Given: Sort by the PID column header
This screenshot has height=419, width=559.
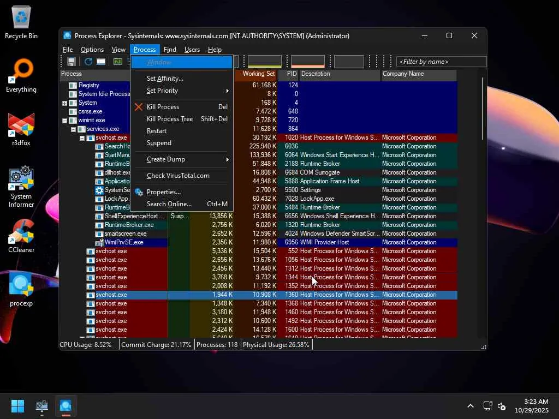Looking at the screenshot, I should coord(288,74).
